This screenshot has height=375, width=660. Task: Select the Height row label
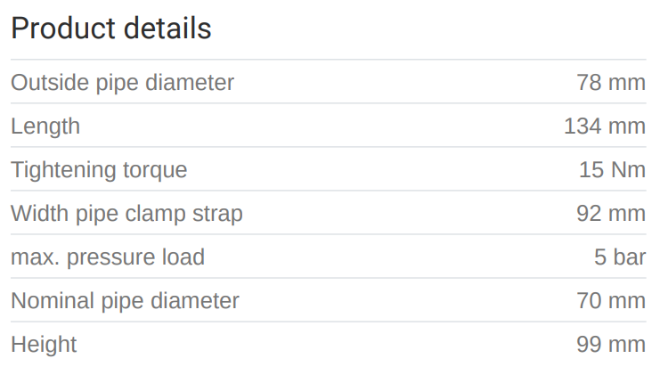(44, 345)
